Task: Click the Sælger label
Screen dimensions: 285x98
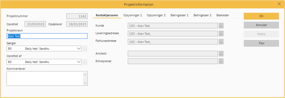Action: pos(11,43)
